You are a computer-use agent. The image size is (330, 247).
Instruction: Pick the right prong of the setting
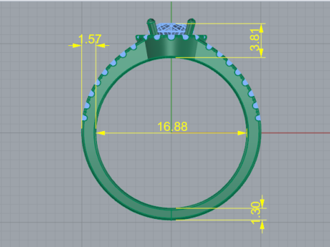coord(190,27)
